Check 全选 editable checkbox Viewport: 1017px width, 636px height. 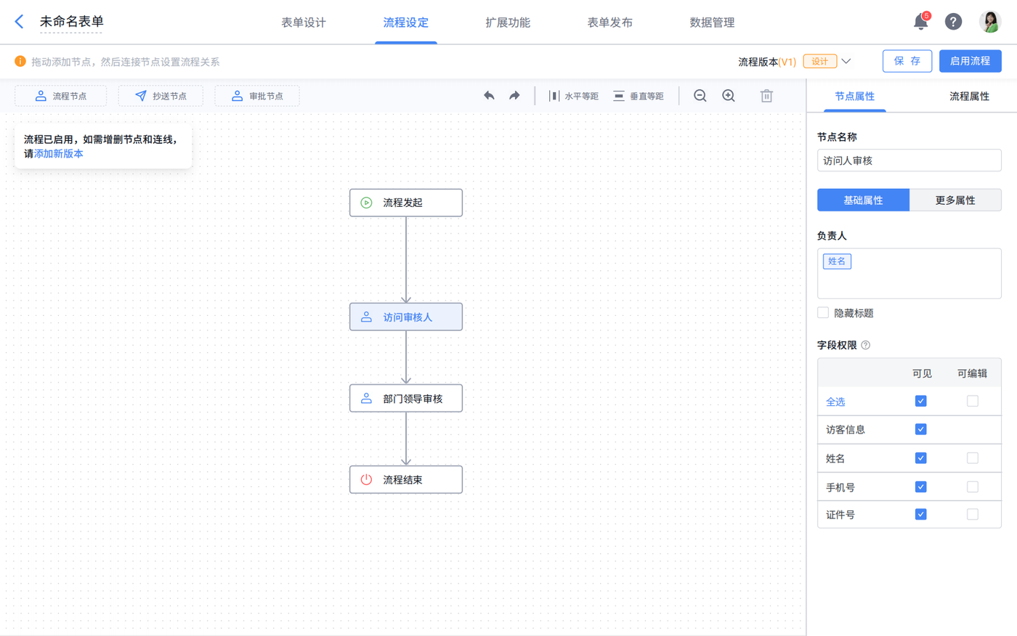coord(973,401)
